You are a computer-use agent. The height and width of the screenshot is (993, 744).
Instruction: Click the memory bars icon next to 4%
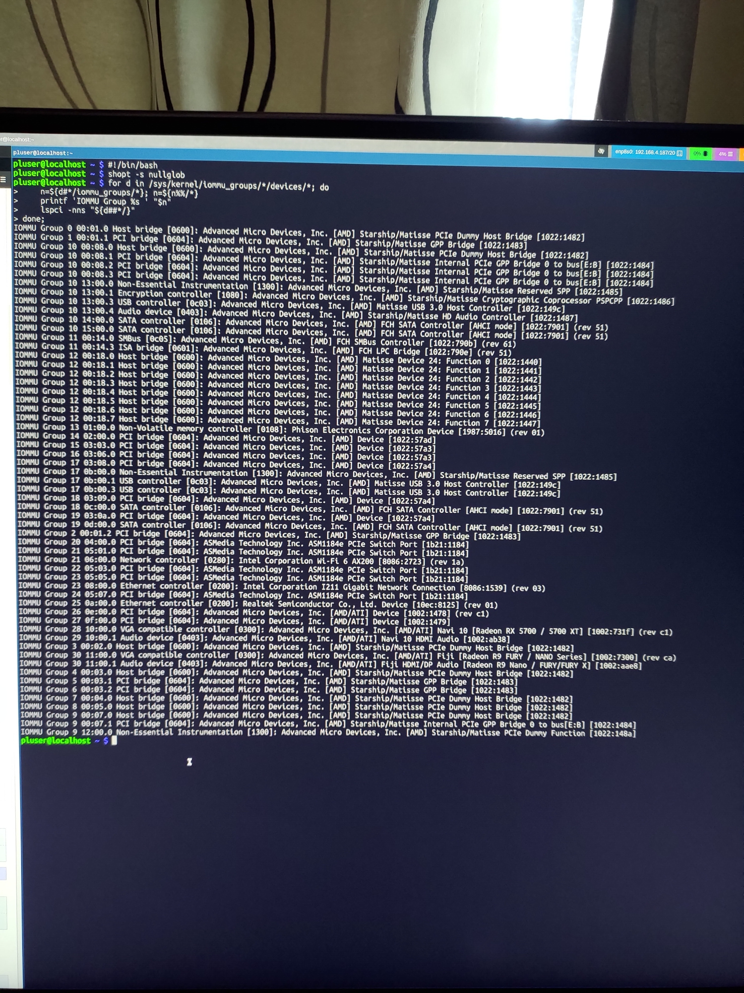tap(730, 154)
